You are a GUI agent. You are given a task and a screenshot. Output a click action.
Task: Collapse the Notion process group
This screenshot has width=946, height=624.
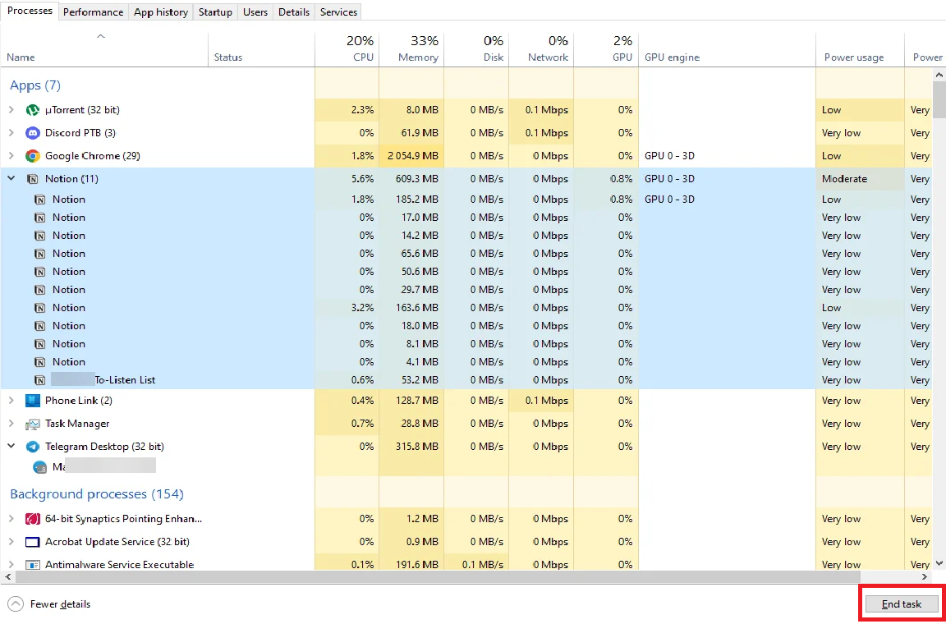coord(11,179)
